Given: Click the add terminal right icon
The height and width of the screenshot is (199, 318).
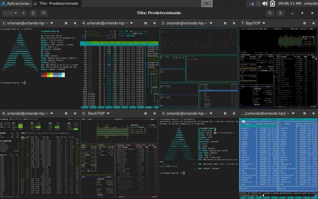Looking at the screenshot, I should coord(33,13).
